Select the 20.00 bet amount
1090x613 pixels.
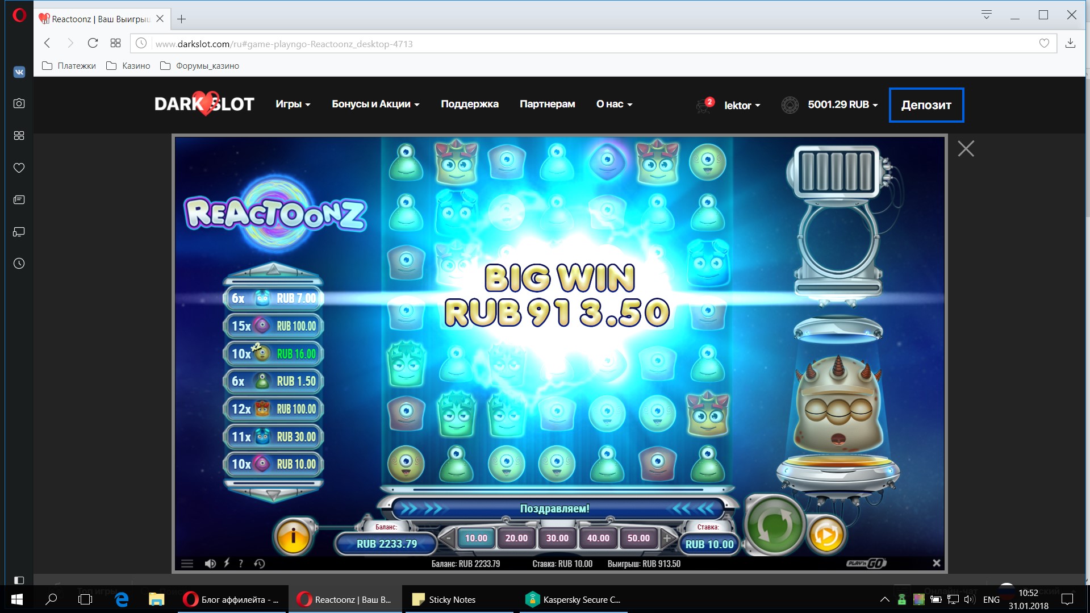tap(516, 538)
